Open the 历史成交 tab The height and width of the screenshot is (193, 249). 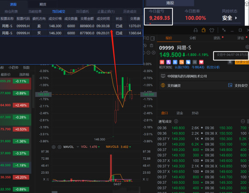(x=130, y=12)
